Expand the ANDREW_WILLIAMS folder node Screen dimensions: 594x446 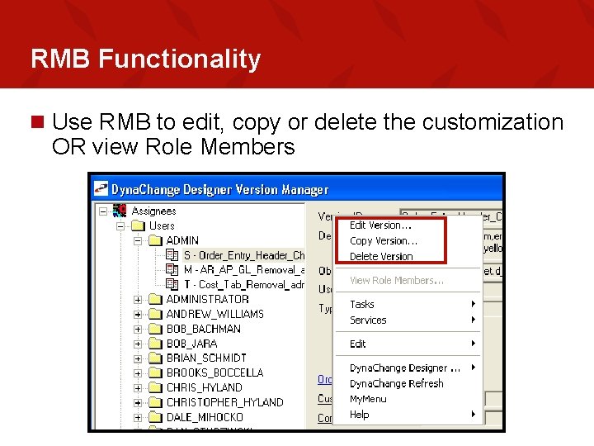pyautogui.click(x=138, y=315)
